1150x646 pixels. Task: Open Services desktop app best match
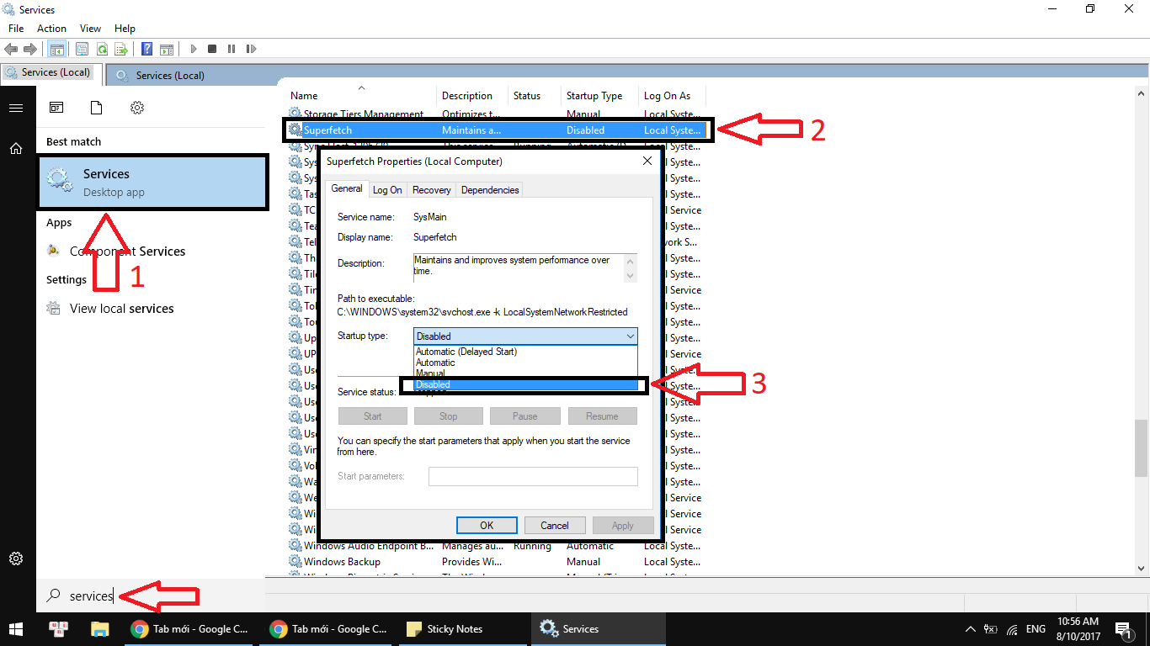click(152, 182)
